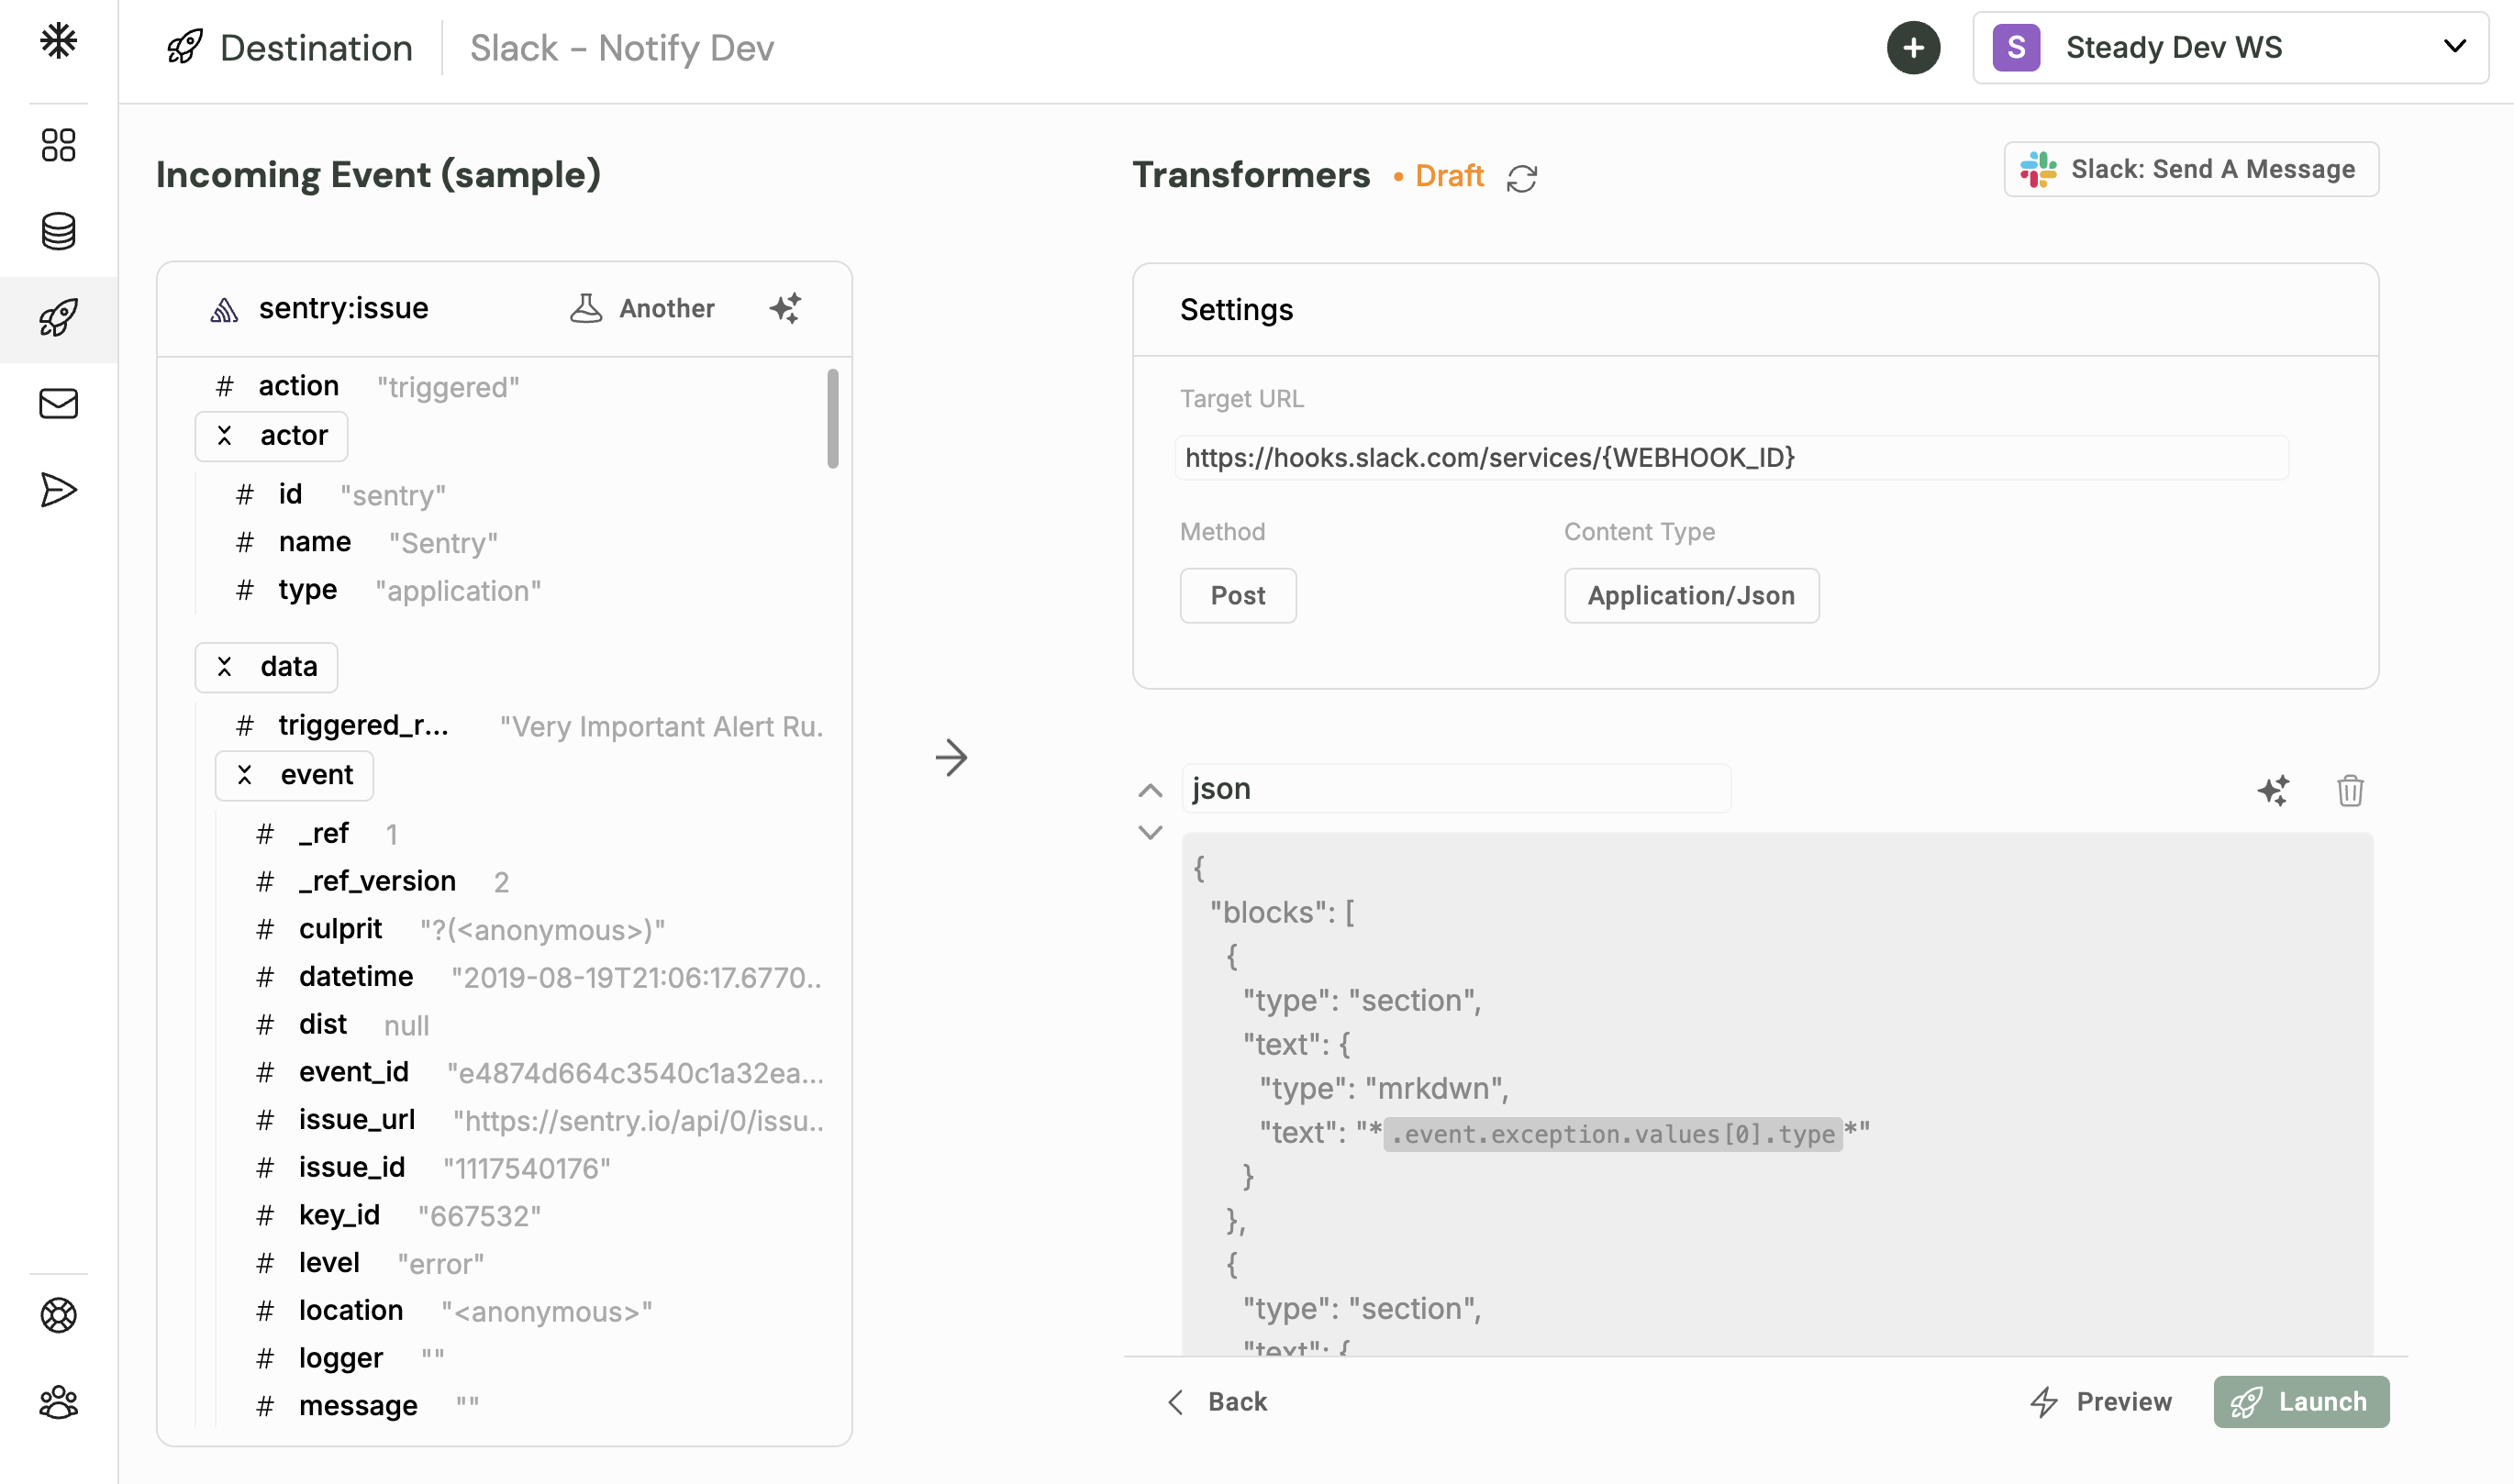The width and height of the screenshot is (2514, 1484).
Task: Select the Post method option
Action: coord(1238,596)
